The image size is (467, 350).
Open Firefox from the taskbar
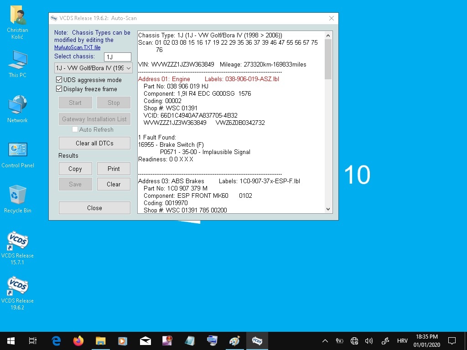78,341
